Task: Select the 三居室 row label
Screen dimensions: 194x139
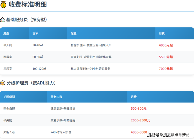Action: pyautogui.click(x=8, y=69)
